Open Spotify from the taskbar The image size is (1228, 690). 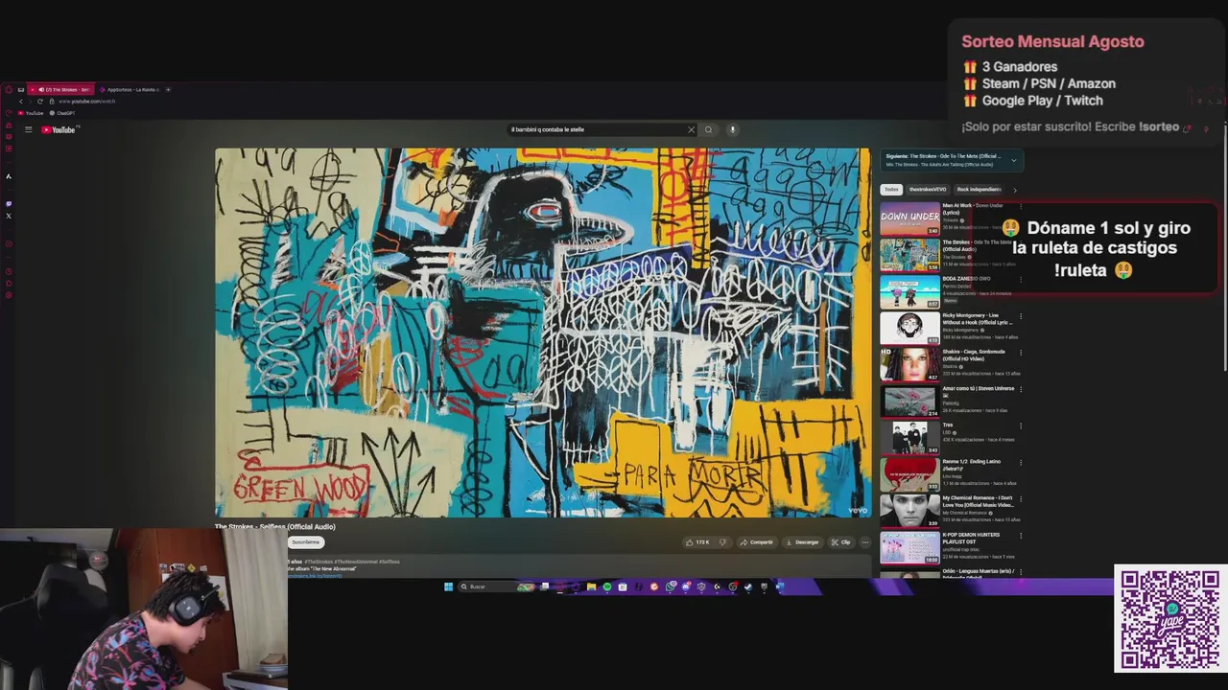pos(607,586)
